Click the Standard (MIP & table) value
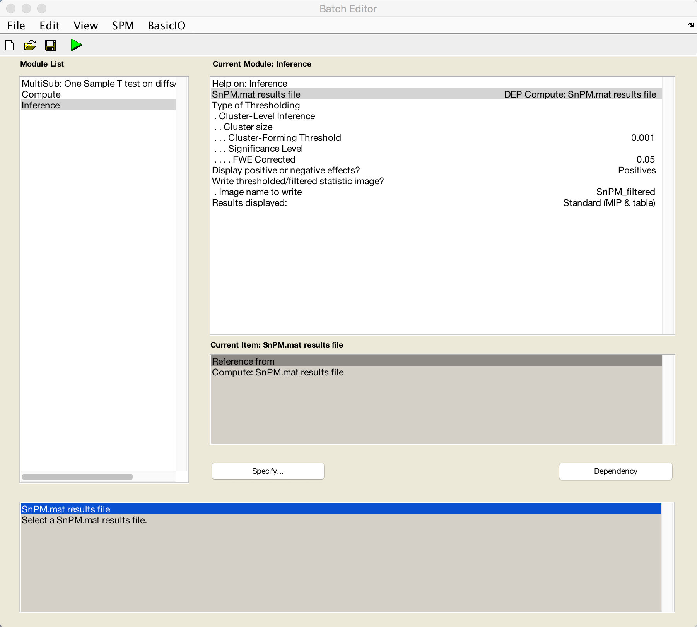 (609, 203)
